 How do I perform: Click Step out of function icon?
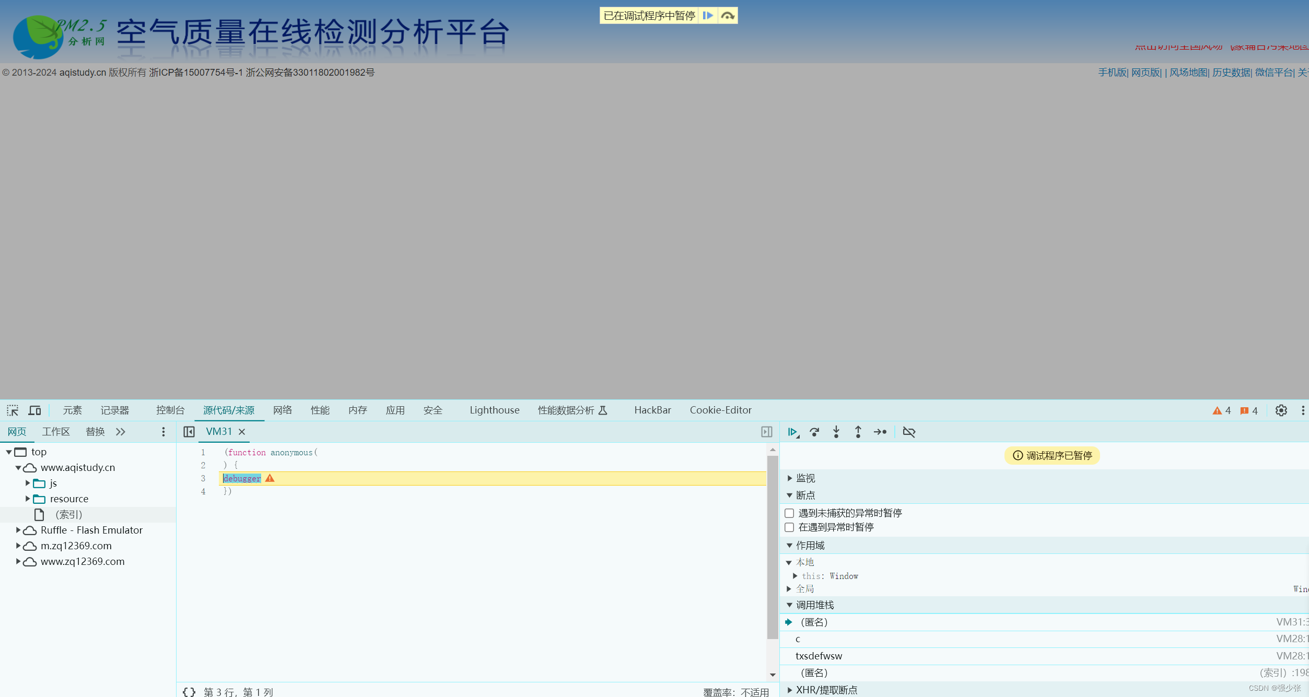pos(858,432)
